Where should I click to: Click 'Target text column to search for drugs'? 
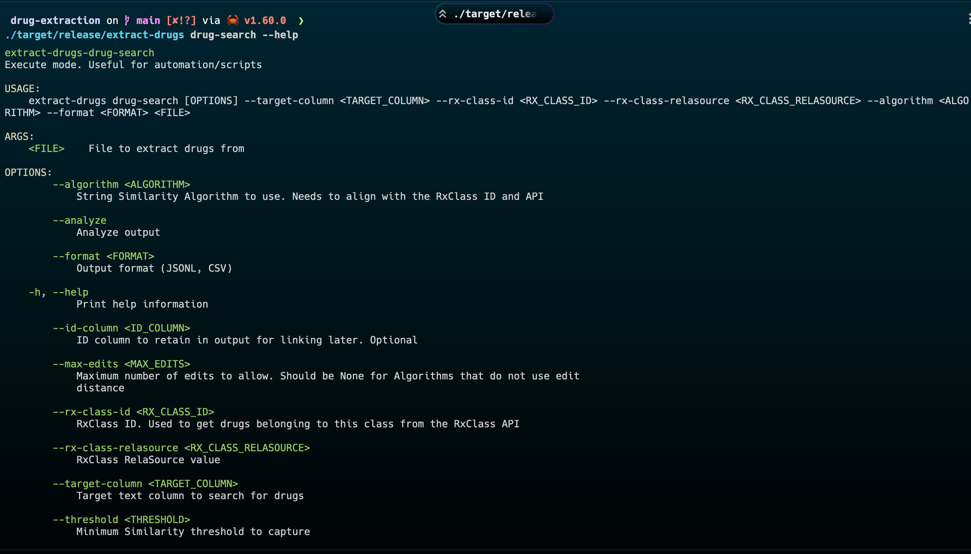coord(190,496)
